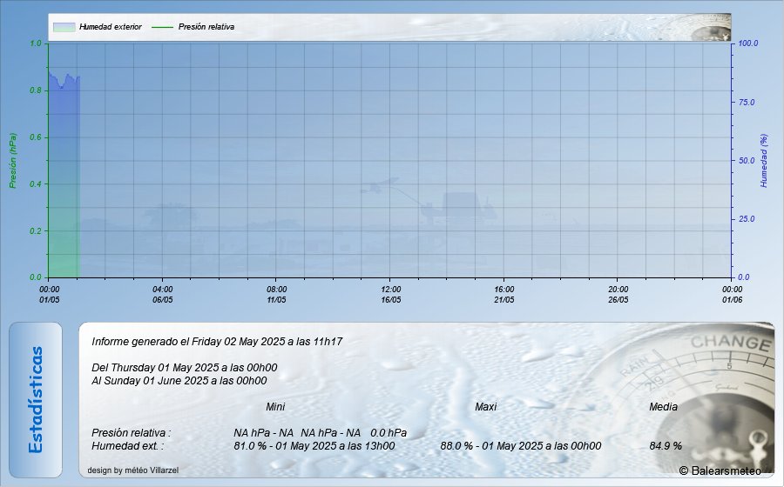This screenshot has height=487, width=784.
Task: Click the vertical Estadísticas side panel
Action: (x=36, y=400)
